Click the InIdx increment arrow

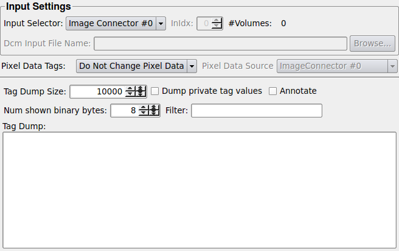click(217, 21)
